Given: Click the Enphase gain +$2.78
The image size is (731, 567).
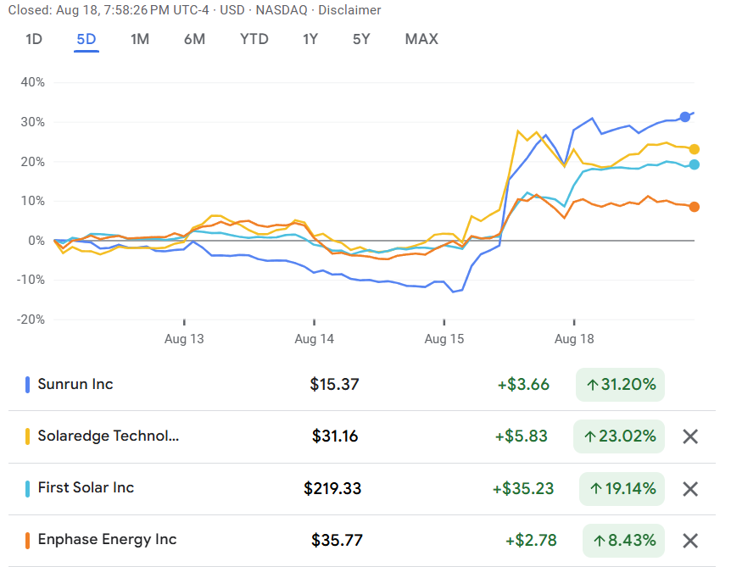Looking at the screenshot, I should 531,541.
